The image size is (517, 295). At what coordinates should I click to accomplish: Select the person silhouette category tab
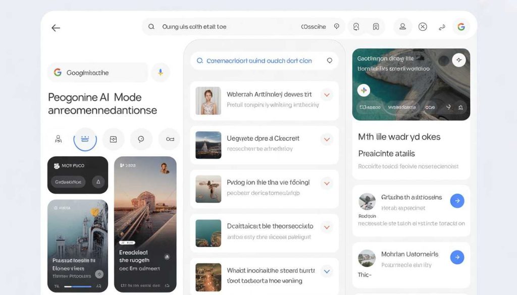click(x=58, y=139)
